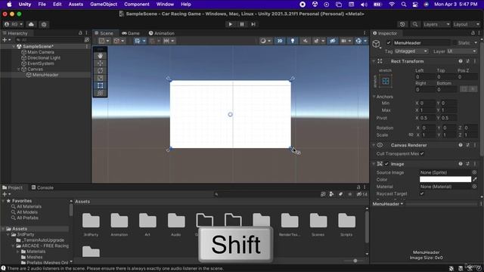
Task: Select the Rotate tool
Action: 100,70
